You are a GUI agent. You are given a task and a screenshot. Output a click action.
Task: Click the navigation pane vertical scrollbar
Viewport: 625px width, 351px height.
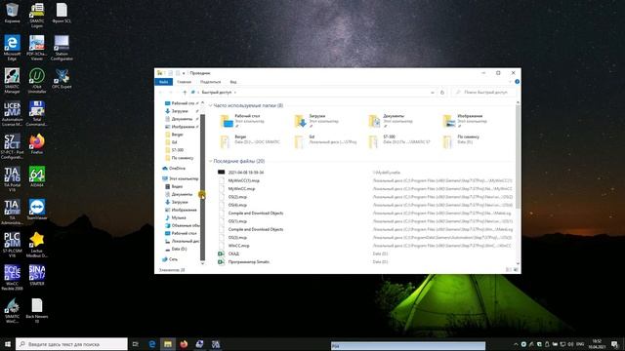[x=202, y=187]
